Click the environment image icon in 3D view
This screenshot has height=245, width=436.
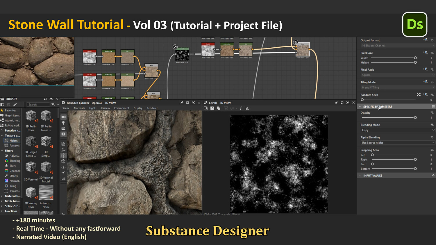[x=63, y=128]
